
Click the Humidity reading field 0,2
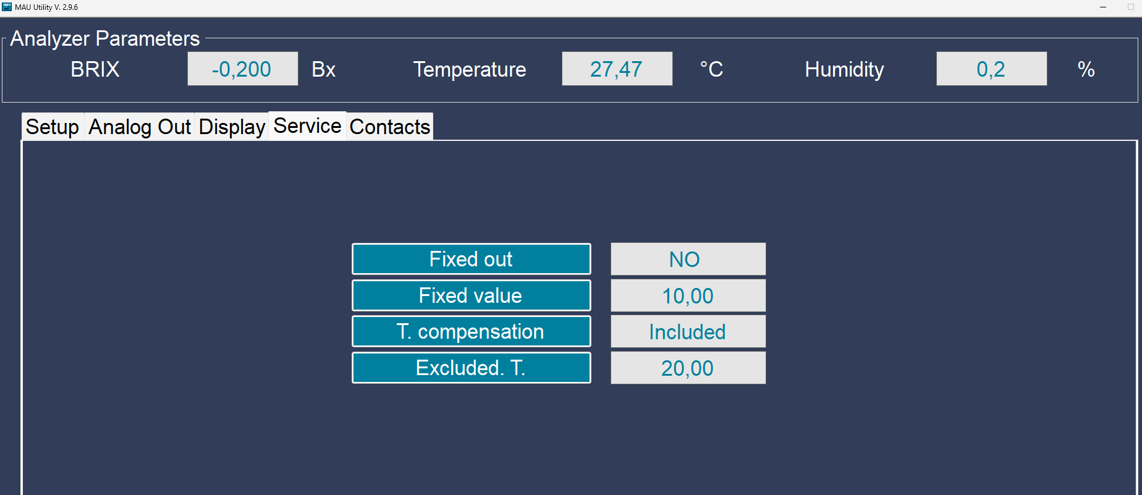(991, 69)
